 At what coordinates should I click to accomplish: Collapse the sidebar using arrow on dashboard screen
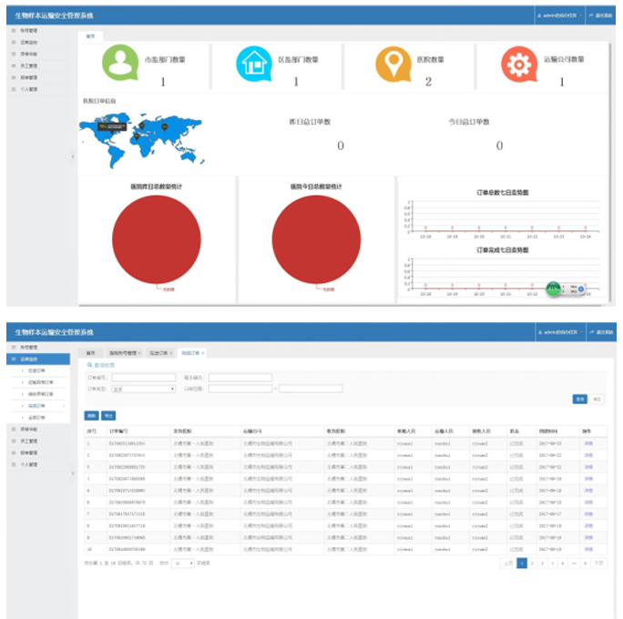point(73,157)
